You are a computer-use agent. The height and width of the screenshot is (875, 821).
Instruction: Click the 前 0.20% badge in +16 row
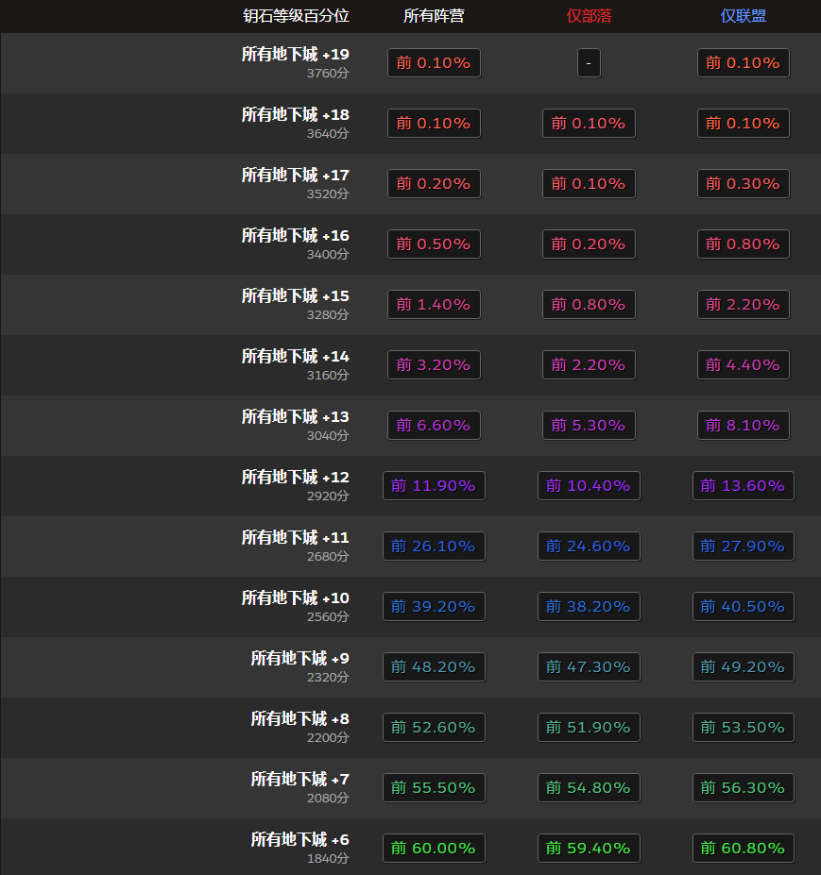tap(589, 244)
